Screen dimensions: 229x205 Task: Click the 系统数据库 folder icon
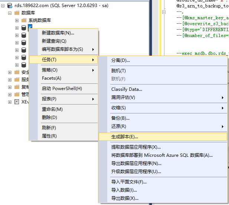pyautogui.click(x=24, y=20)
